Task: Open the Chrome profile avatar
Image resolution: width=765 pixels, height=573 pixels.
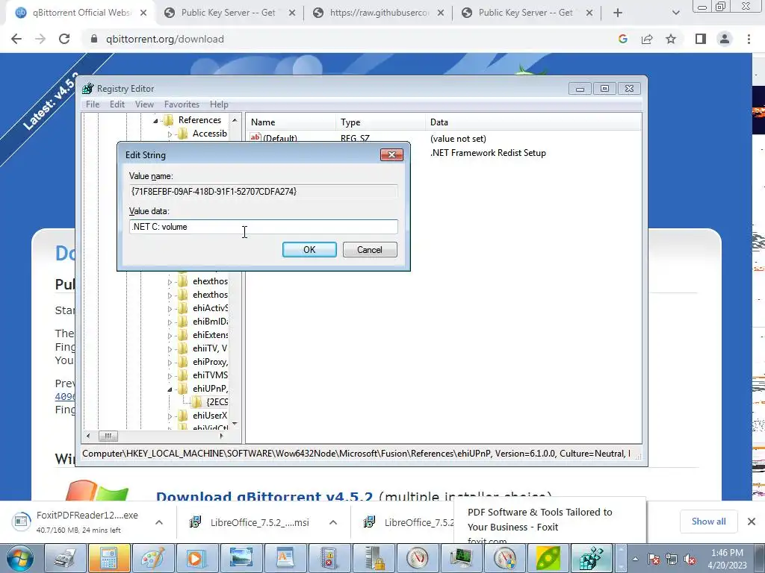Action: tap(725, 39)
